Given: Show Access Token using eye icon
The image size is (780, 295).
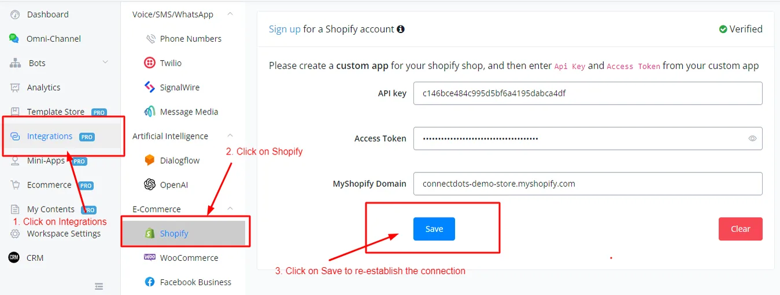Looking at the screenshot, I should pyautogui.click(x=752, y=138).
